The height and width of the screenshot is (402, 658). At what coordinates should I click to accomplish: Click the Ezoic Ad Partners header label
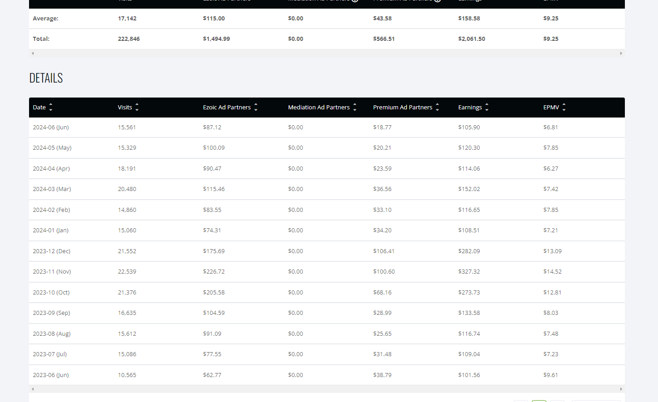(227, 108)
